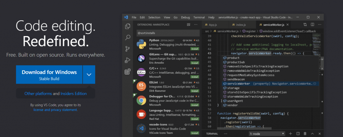Click the VS Code logo in title bar
This screenshot has width=343, height=137.
pos(126,17)
